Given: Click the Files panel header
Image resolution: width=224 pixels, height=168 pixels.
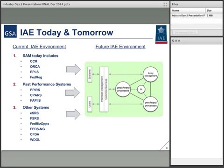Looking at the screenshot, I should coord(196,4).
